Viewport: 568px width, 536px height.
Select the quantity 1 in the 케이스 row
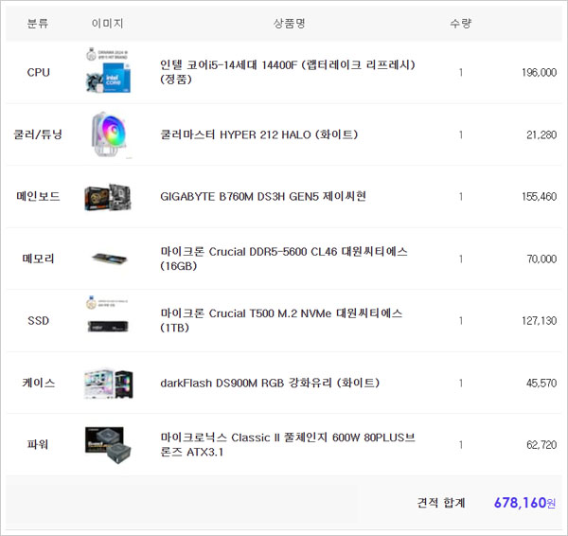pos(461,384)
